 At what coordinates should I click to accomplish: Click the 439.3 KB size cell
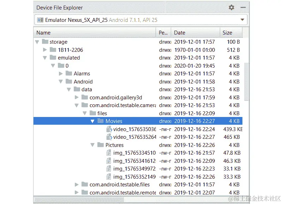233,129
